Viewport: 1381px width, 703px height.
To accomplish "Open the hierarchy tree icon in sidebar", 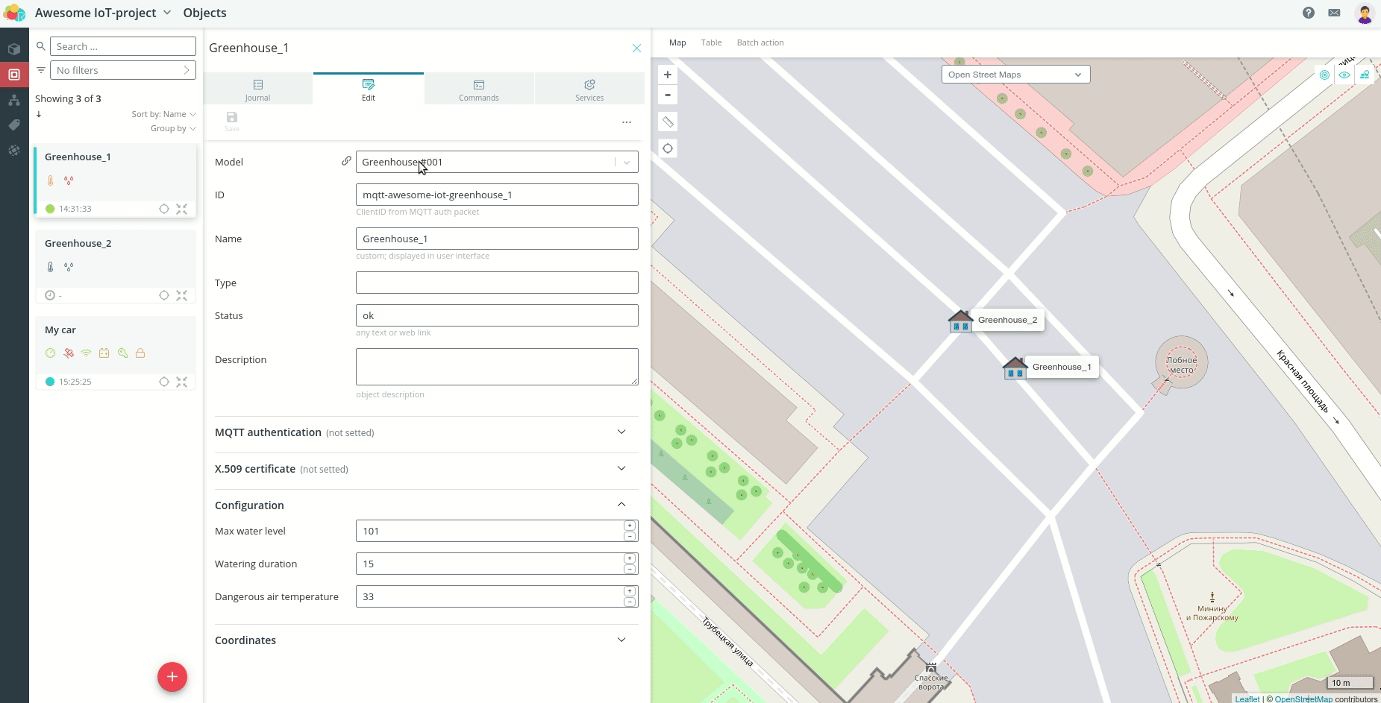I will [x=14, y=100].
